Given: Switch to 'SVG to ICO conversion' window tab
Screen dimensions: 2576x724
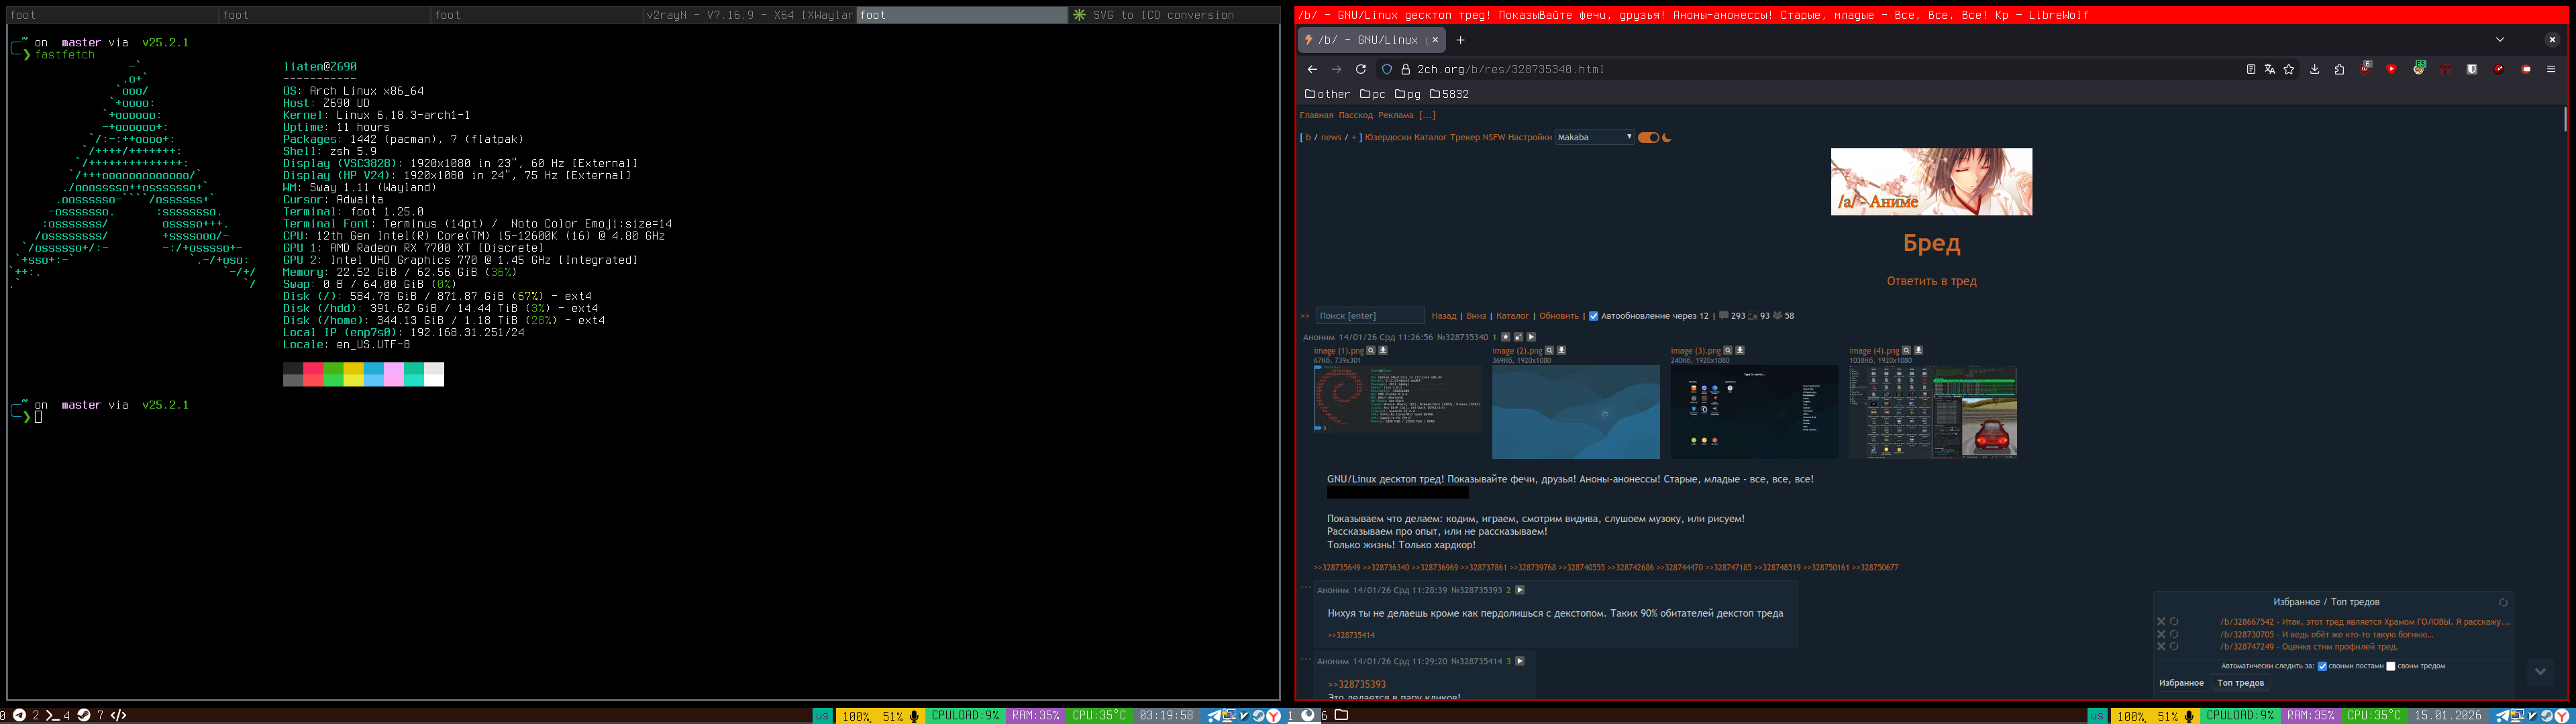Looking at the screenshot, I should (1174, 15).
